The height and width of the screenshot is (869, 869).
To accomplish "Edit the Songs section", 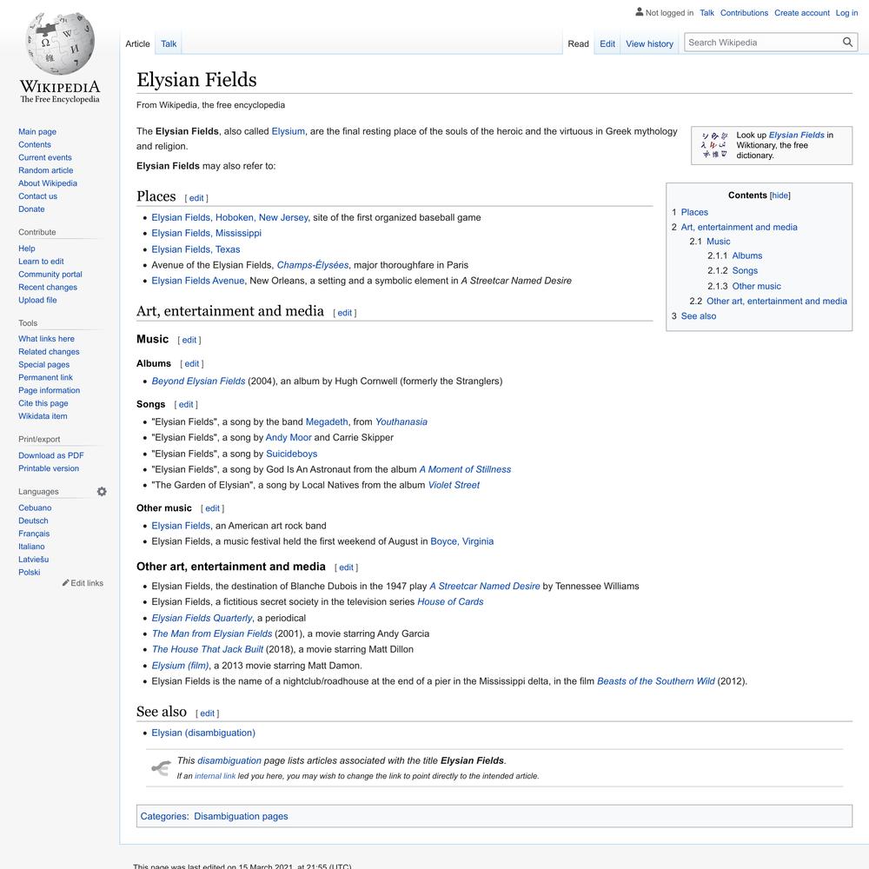I will pos(186,405).
